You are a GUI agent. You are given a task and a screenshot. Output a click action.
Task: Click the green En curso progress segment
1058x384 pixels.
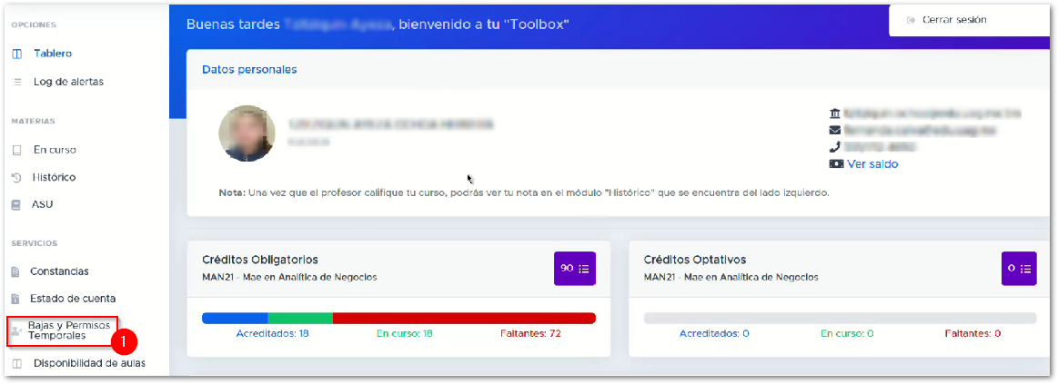[300, 319]
